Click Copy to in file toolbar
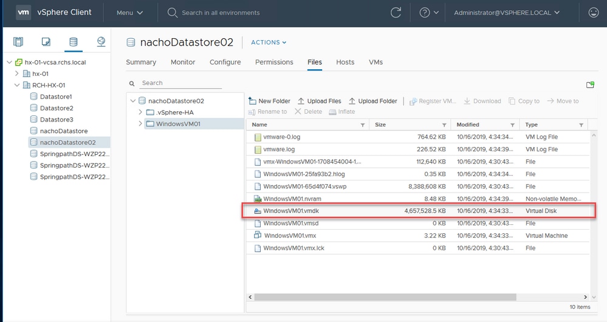Viewport: 607px width, 322px height. pyautogui.click(x=524, y=101)
